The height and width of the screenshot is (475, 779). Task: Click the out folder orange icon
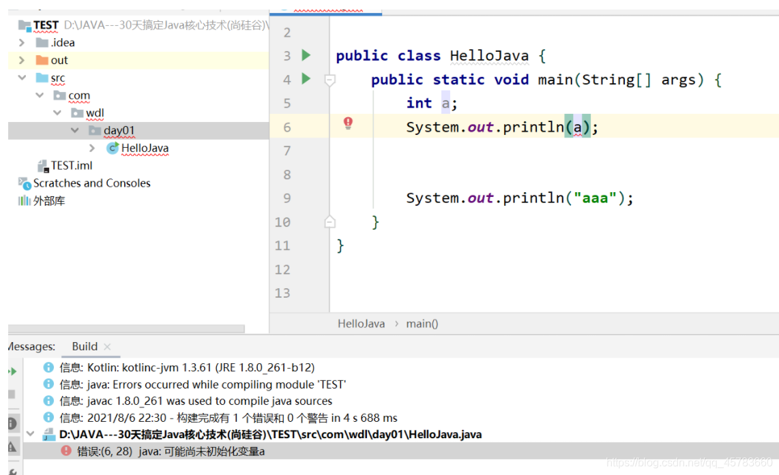click(42, 60)
